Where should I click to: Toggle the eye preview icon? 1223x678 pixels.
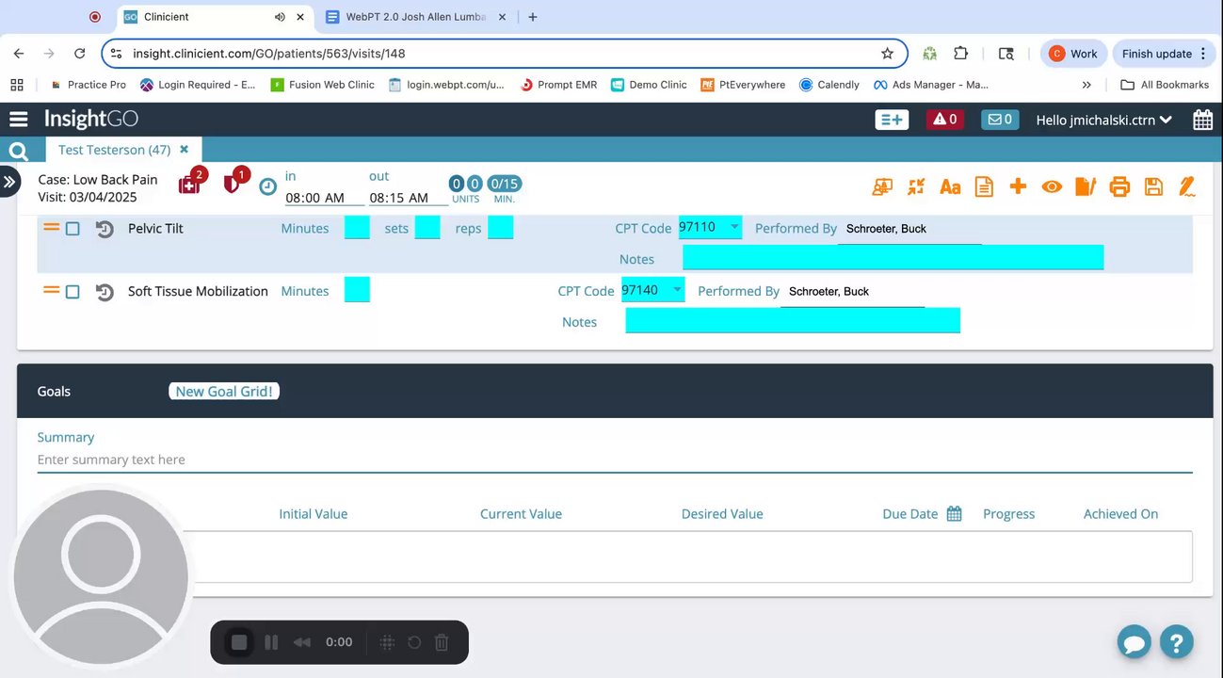tap(1052, 186)
